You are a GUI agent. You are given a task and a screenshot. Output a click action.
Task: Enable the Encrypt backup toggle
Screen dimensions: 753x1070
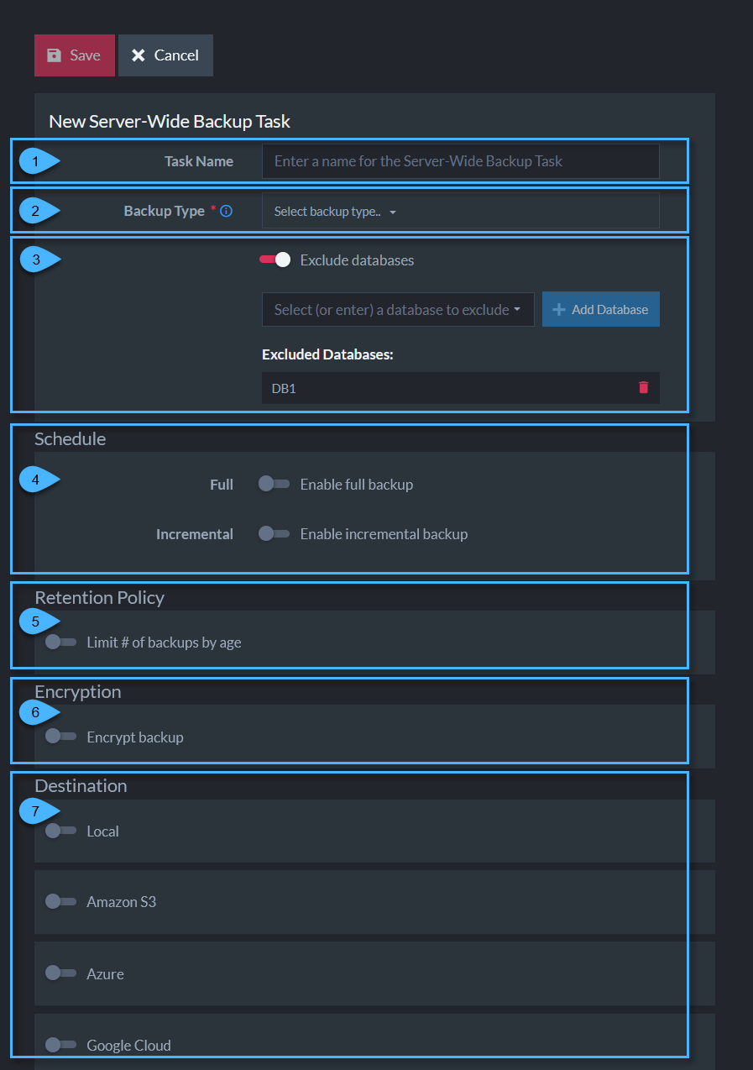[x=61, y=737]
